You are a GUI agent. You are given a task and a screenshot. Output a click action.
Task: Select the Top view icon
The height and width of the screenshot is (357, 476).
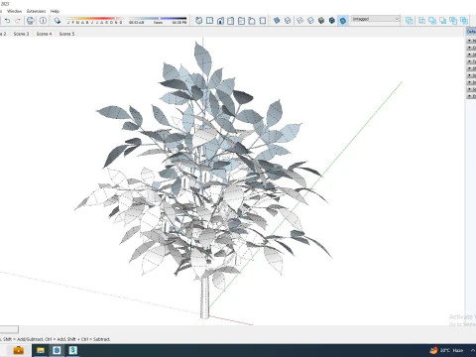209,21
